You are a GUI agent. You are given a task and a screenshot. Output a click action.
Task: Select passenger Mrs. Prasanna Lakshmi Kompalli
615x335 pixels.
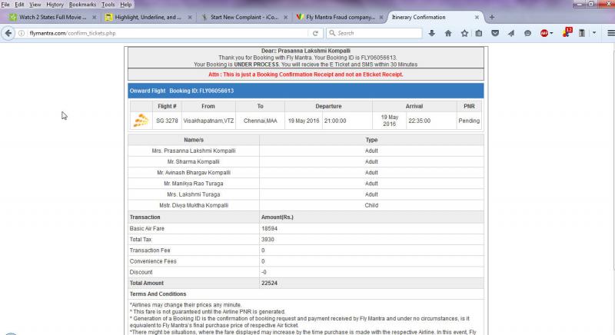pos(194,151)
